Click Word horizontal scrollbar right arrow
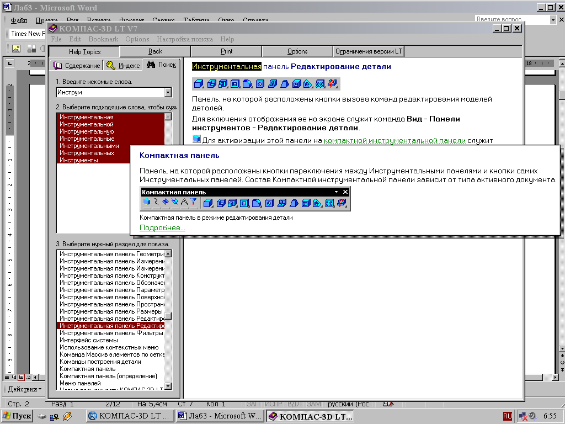Viewport: 565px width, 424px height. pyautogui.click(x=555, y=377)
